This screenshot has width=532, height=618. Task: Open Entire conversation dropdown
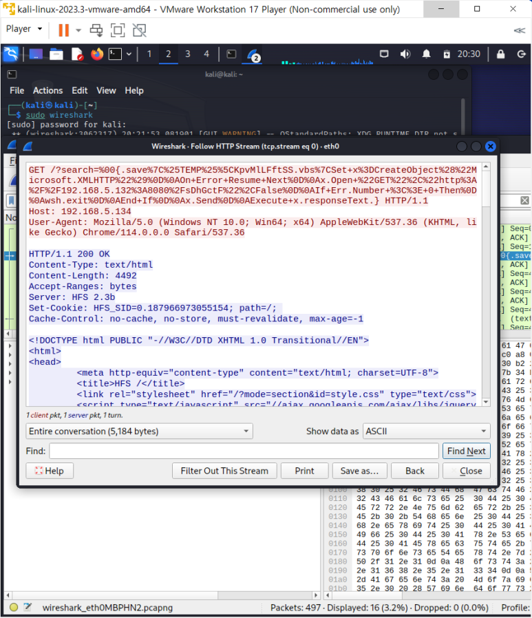coord(139,431)
